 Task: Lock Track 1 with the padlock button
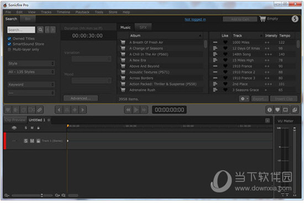[38, 141]
